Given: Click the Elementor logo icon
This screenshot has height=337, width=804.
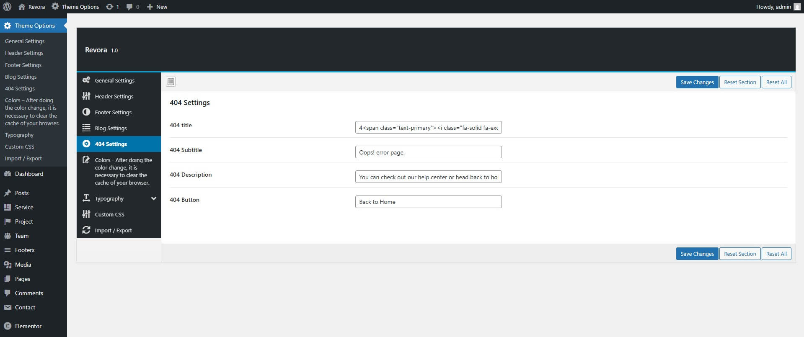Looking at the screenshot, I should click(x=8, y=326).
